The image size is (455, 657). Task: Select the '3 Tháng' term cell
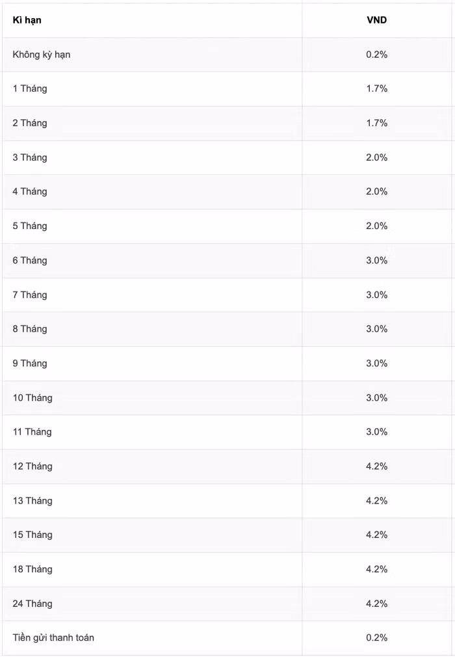tap(30, 157)
